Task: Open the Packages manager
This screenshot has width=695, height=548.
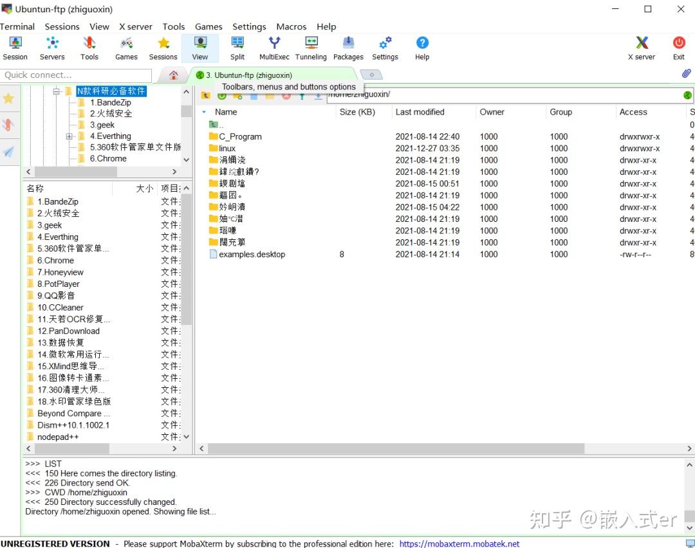Action: (x=348, y=46)
